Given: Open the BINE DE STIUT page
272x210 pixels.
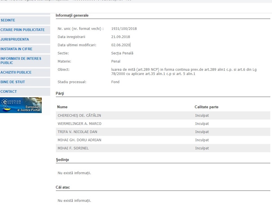Looking at the screenshot, I should pos(13,82).
